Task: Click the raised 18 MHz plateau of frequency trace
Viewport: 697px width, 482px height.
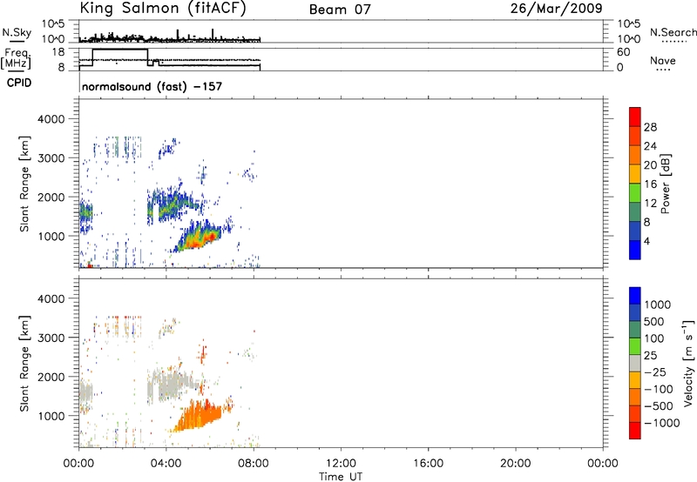Action: [120, 50]
